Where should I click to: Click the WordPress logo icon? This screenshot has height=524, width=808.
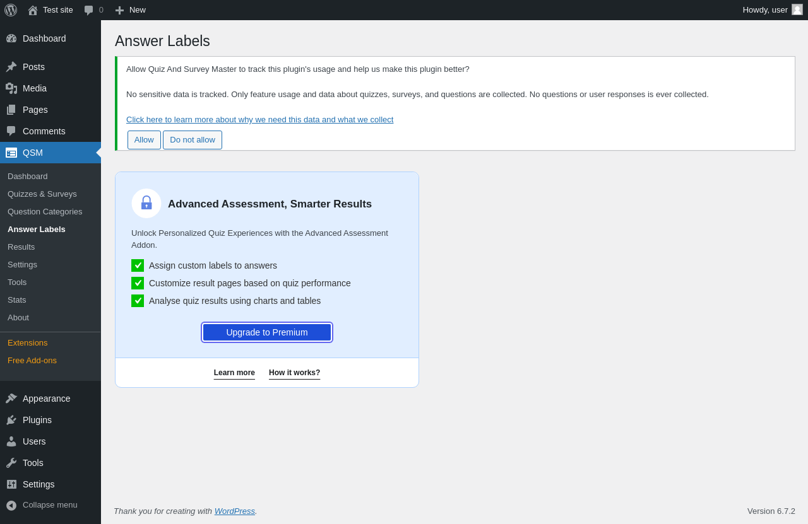click(11, 10)
